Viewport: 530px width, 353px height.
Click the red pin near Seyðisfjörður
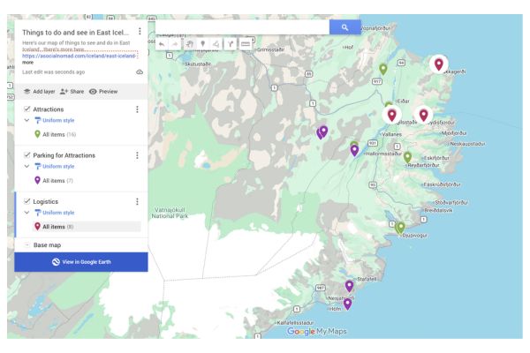423,115
